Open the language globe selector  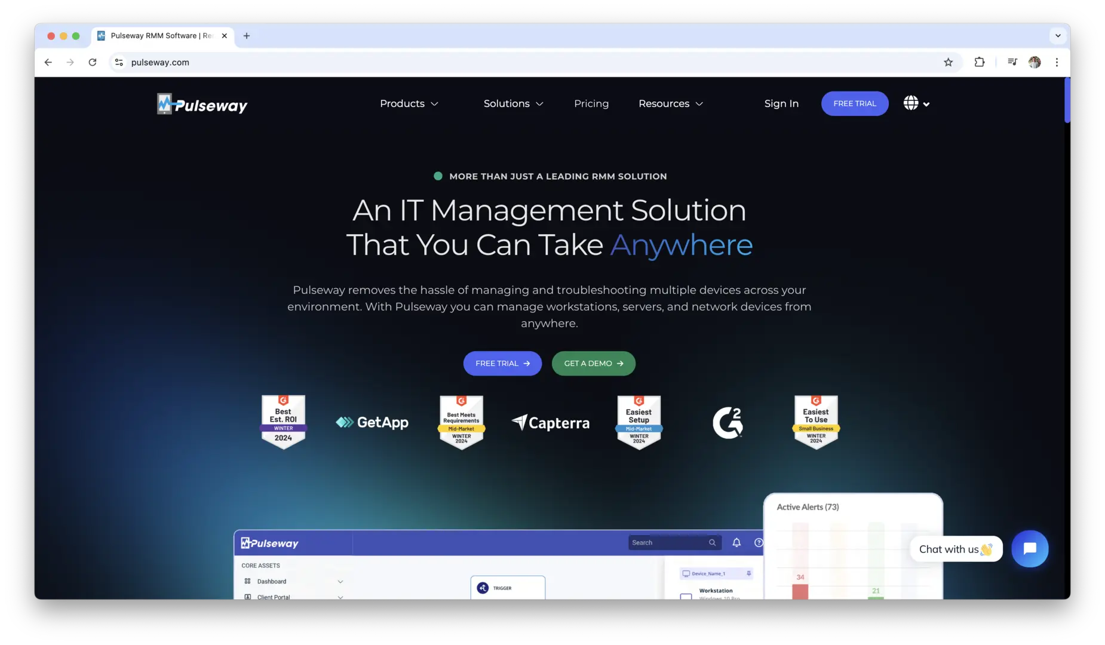tap(916, 103)
